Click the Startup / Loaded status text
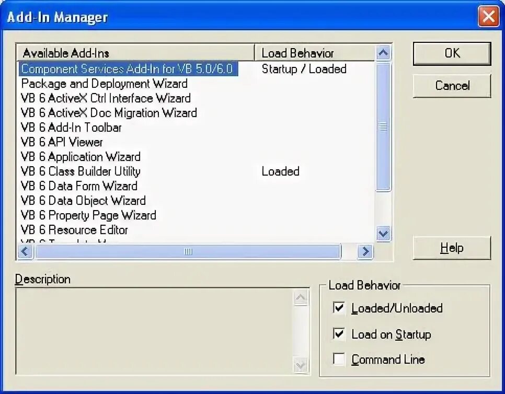This screenshot has width=505, height=394. coord(304,69)
